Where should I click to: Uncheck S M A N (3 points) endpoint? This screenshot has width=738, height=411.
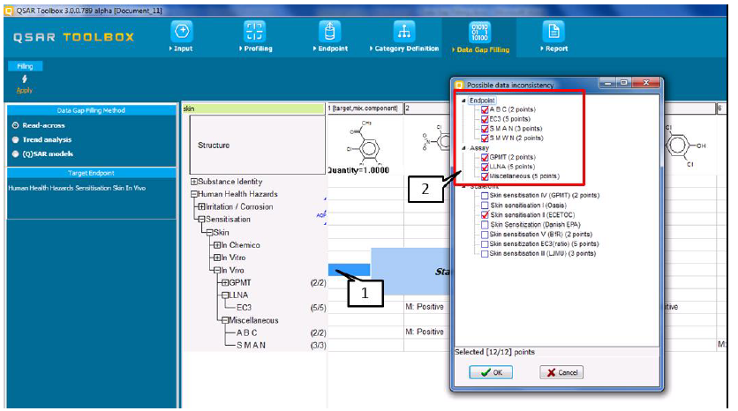(x=485, y=129)
